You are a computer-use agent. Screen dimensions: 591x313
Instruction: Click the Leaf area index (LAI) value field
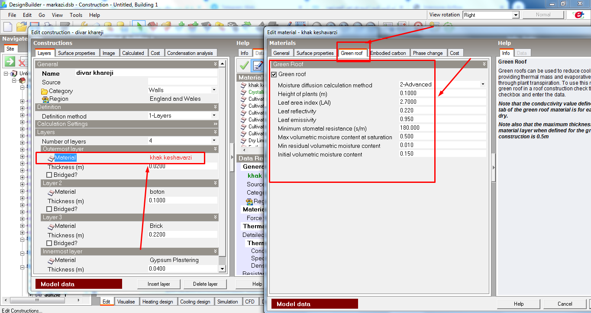(x=442, y=102)
